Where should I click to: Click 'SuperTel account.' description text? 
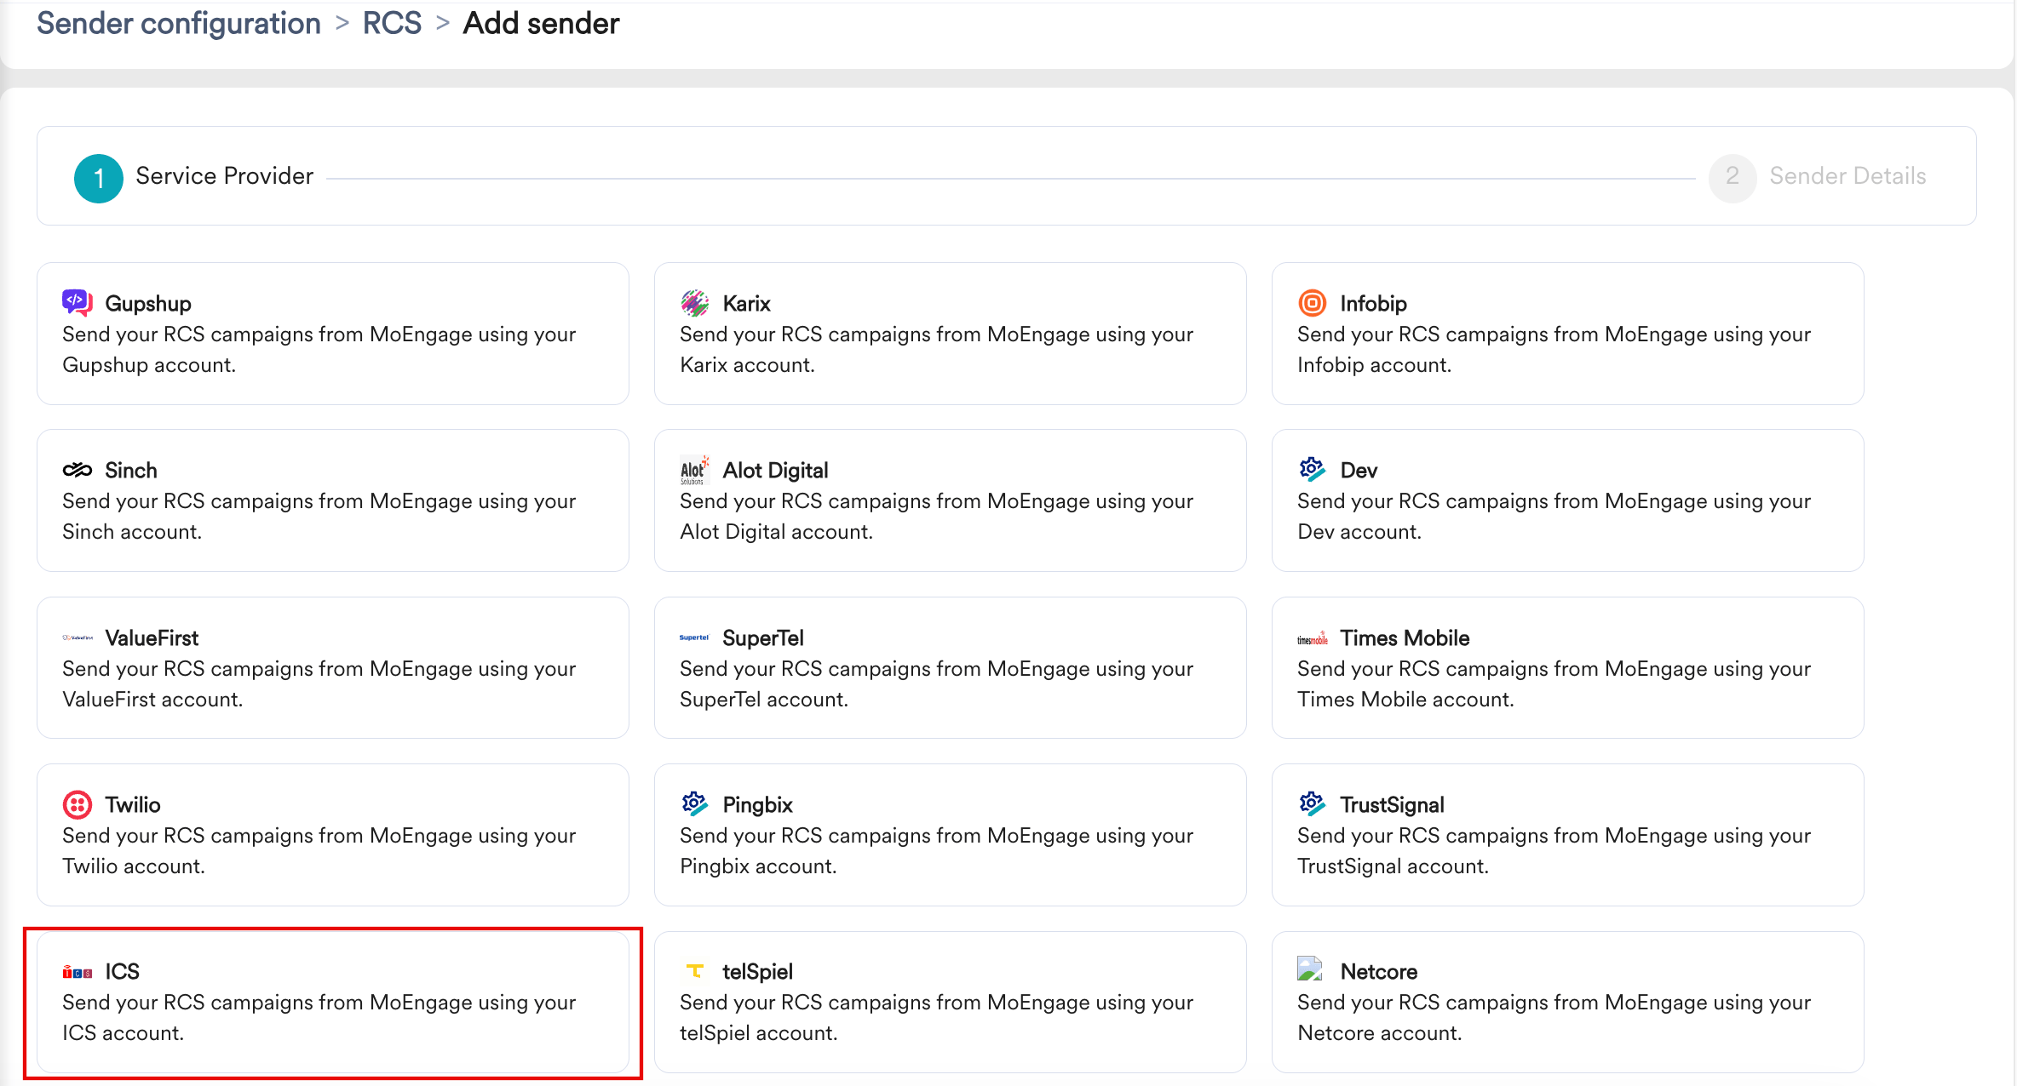coord(764,699)
